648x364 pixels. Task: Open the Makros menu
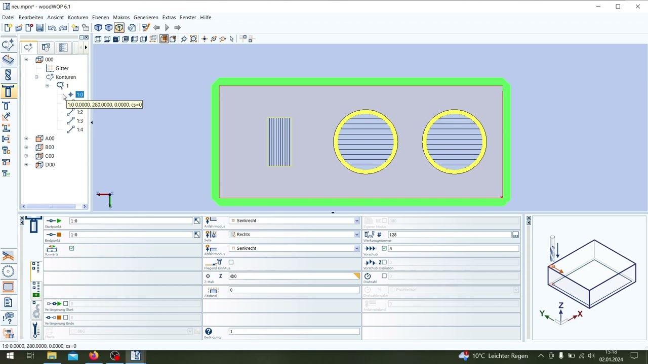[x=121, y=17]
